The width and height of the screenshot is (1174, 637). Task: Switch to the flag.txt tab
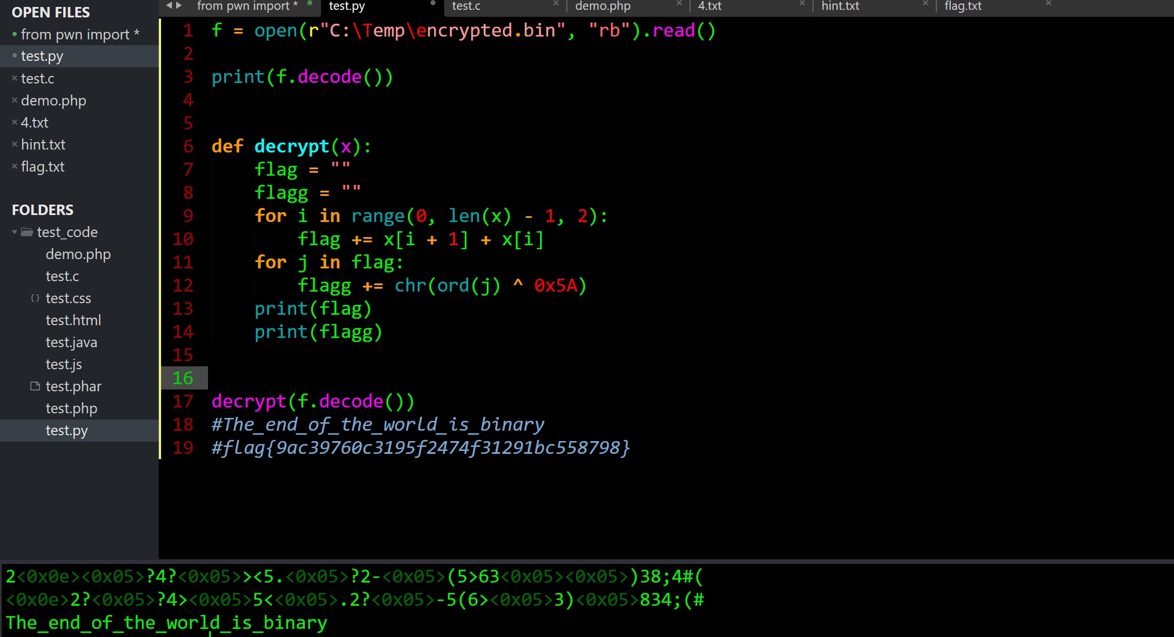click(x=963, y=6)
